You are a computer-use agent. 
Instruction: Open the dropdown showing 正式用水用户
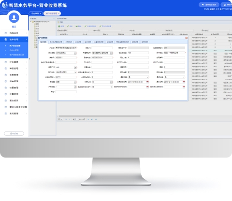[x=66, y=72]
